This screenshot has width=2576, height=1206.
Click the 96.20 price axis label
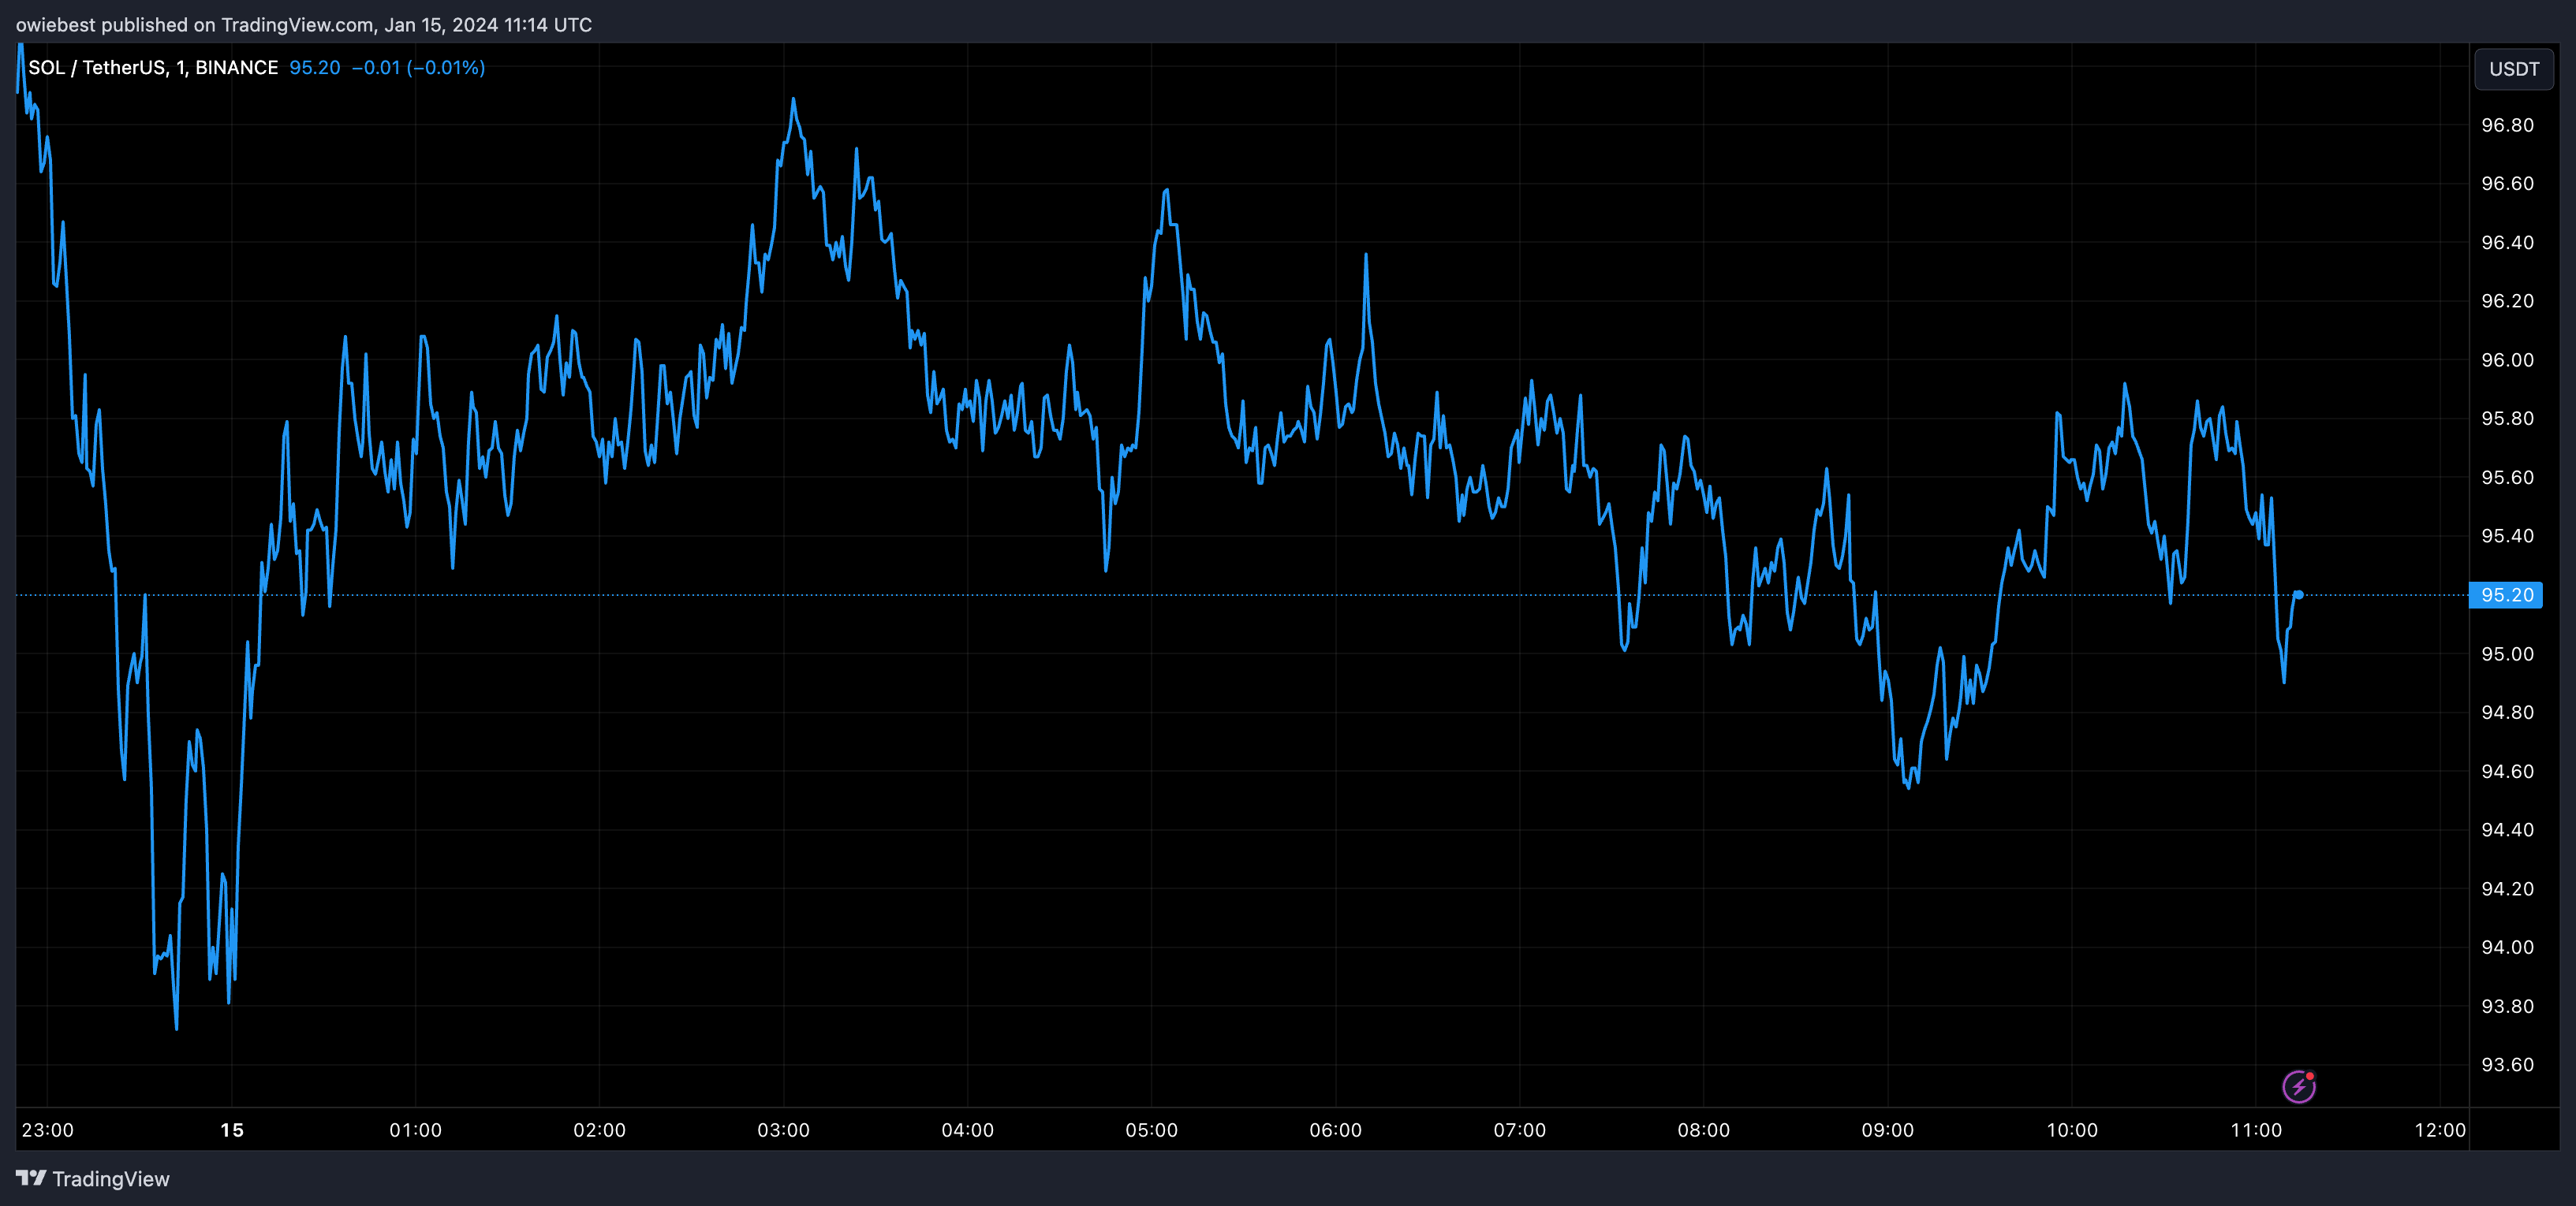tap(2507, 301)
